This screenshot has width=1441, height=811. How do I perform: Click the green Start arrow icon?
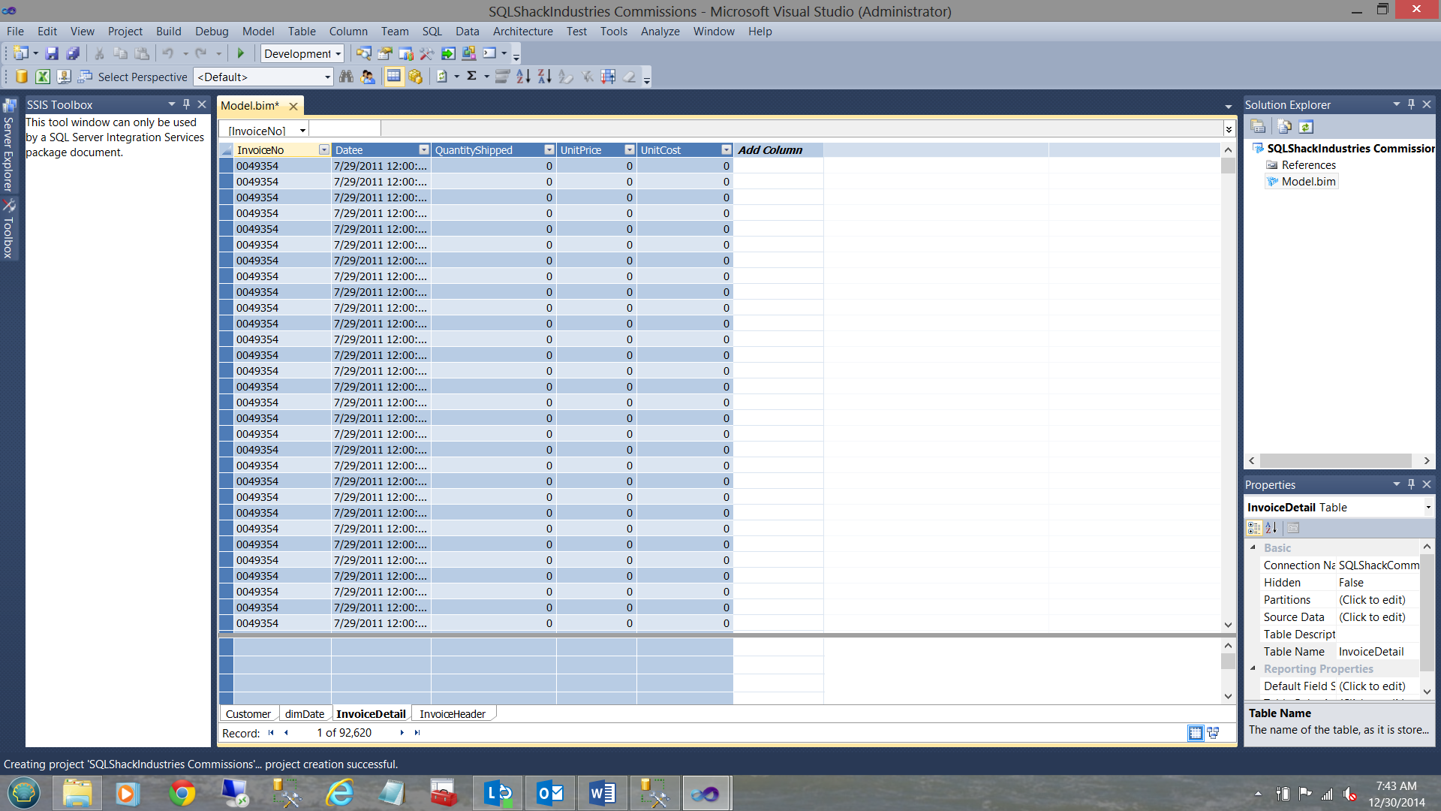tap(241, 53)
